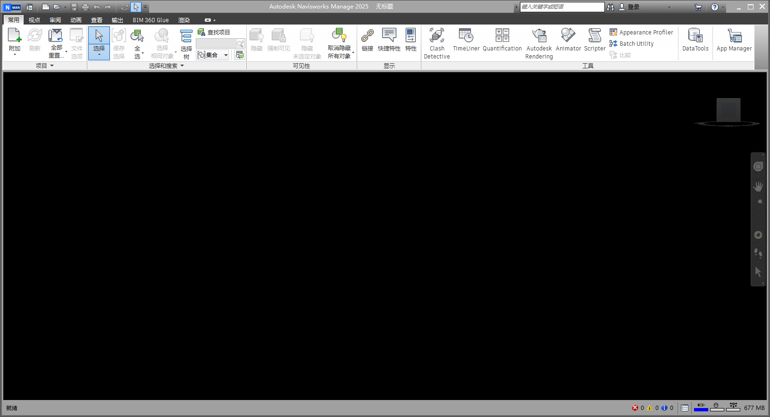Image resolution: width=770 pixels, height=417 pixels.
Task: Switch to the 查看 (View) tab
Action: [97, 20]
